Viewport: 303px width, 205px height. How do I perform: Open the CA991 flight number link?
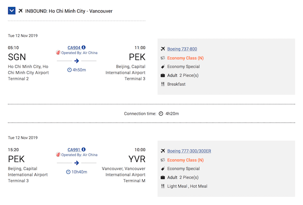click(x=74, y=150)
